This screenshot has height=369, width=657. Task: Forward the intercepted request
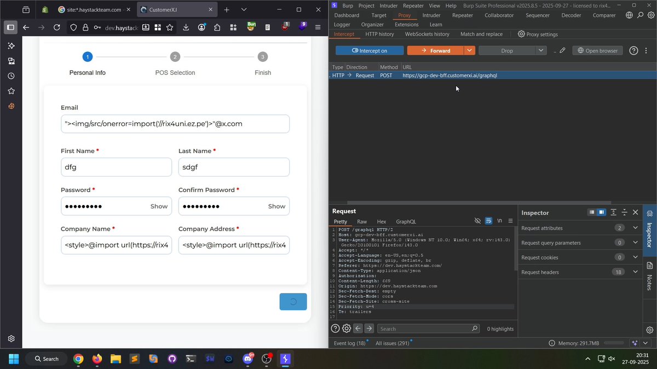coord(435,50)
